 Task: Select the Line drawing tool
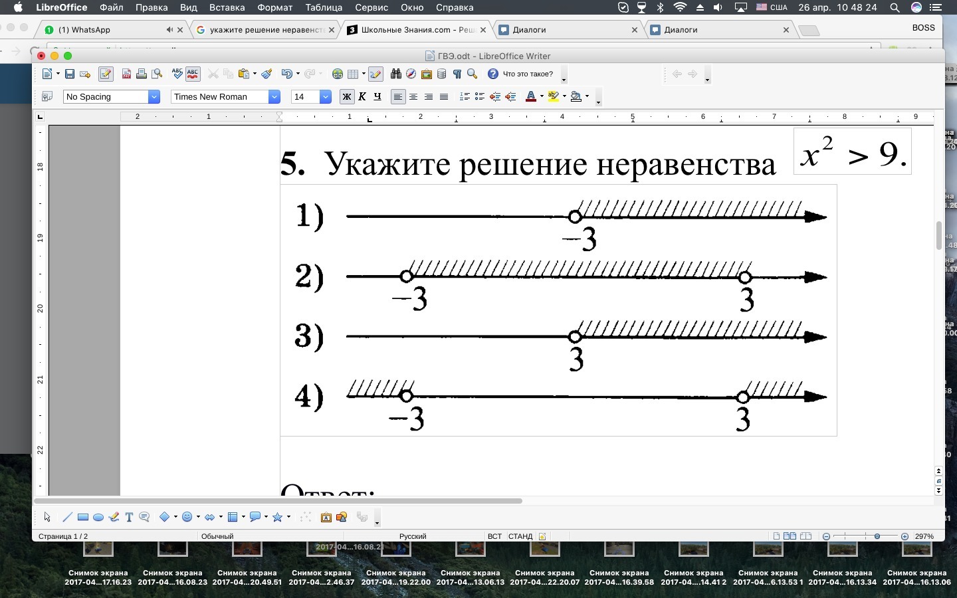coord(67,517)
